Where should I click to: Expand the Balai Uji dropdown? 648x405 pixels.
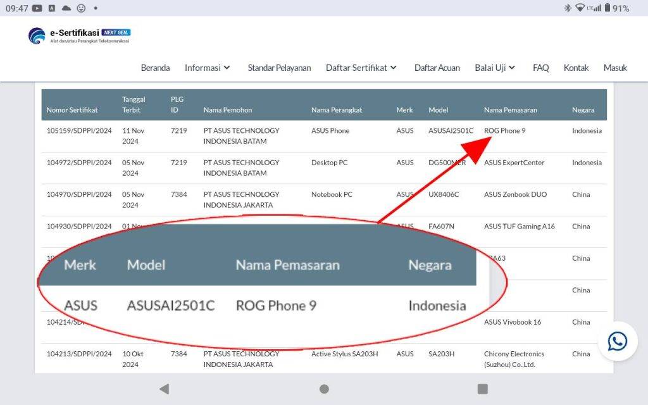coord(495,68)
